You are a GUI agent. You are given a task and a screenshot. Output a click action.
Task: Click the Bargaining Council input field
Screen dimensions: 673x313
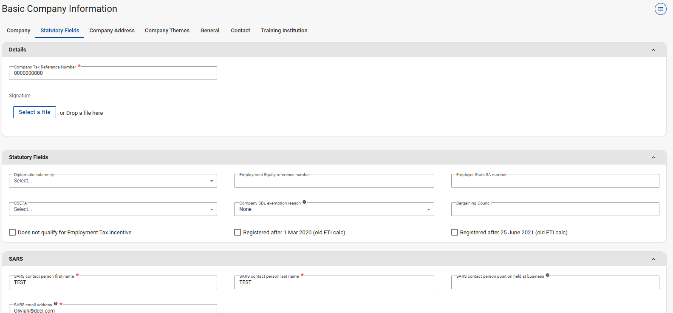pyautogui.click(x=554, y=210)
